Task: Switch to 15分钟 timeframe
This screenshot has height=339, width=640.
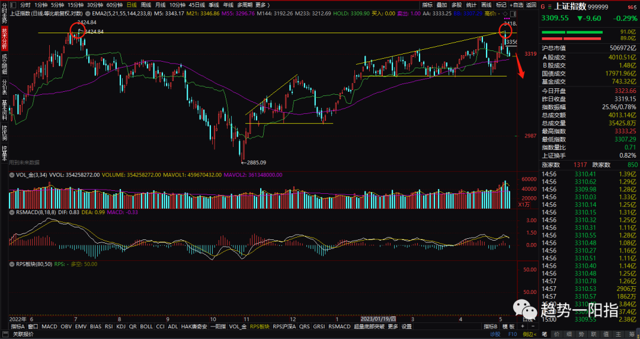Action: pyautogui.click(x=75, y=5)
